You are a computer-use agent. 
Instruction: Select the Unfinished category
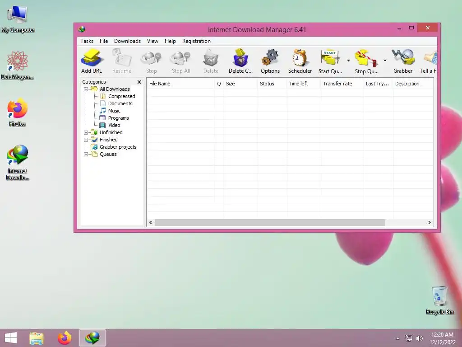pos(111,132)
